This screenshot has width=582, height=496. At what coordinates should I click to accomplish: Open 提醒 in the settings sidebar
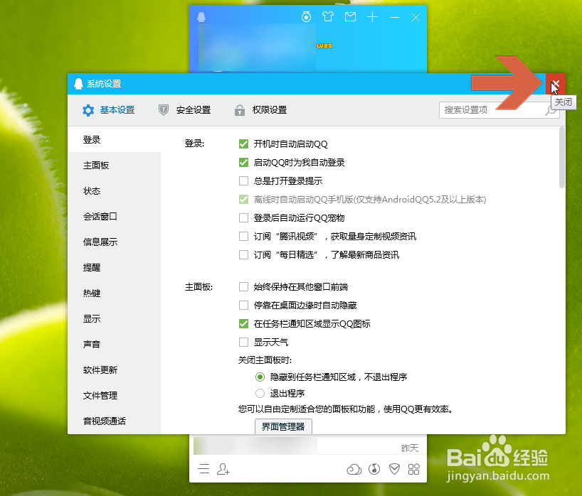[115, 268]
